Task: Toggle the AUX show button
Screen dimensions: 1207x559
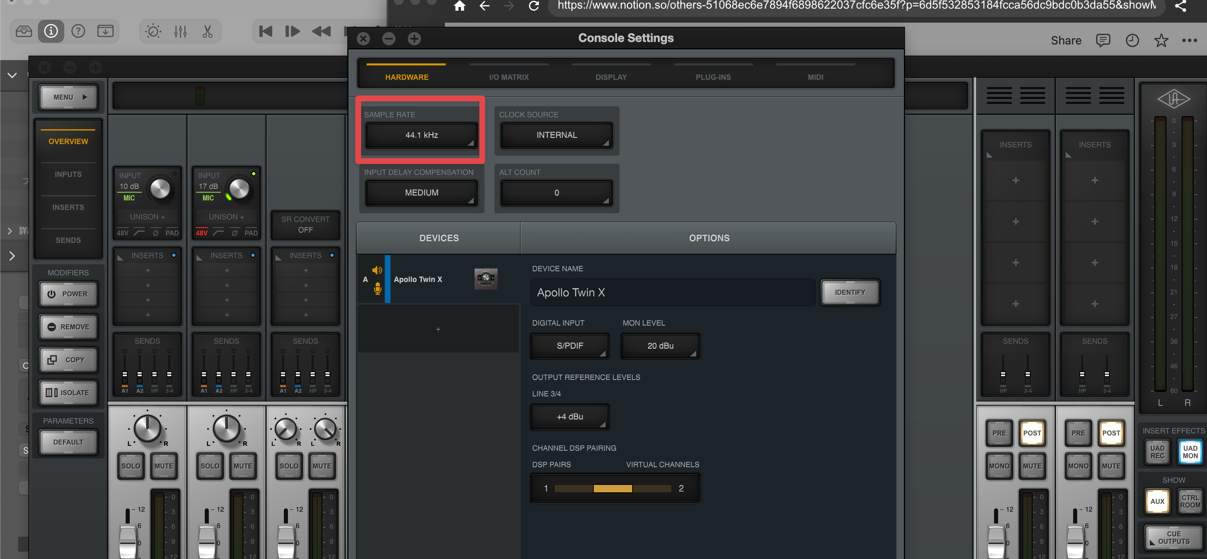Action: [x=1157, y=501]
